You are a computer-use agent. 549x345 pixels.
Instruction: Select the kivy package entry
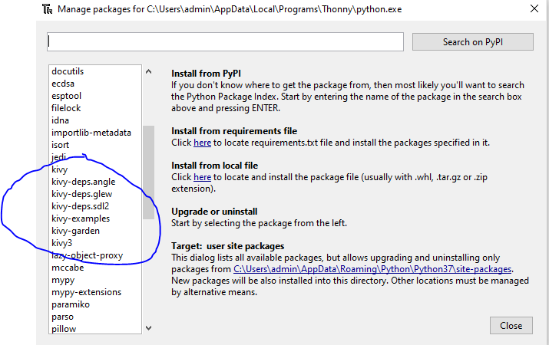(x=60, y=169)
